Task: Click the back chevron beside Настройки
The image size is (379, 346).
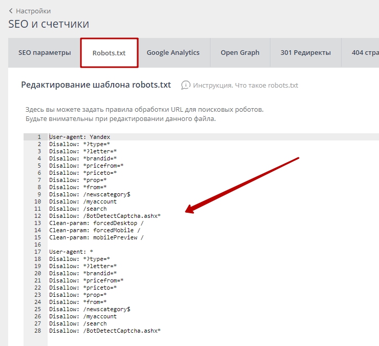Action: point(11,11)
